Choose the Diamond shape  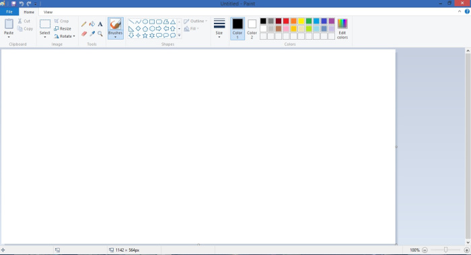click(138, 28)
